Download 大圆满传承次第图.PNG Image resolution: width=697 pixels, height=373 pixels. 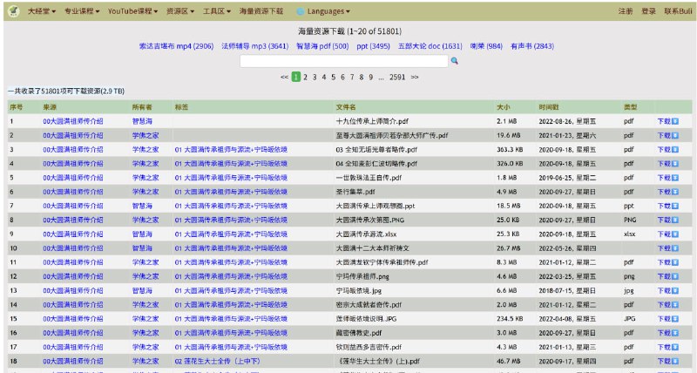667,220
